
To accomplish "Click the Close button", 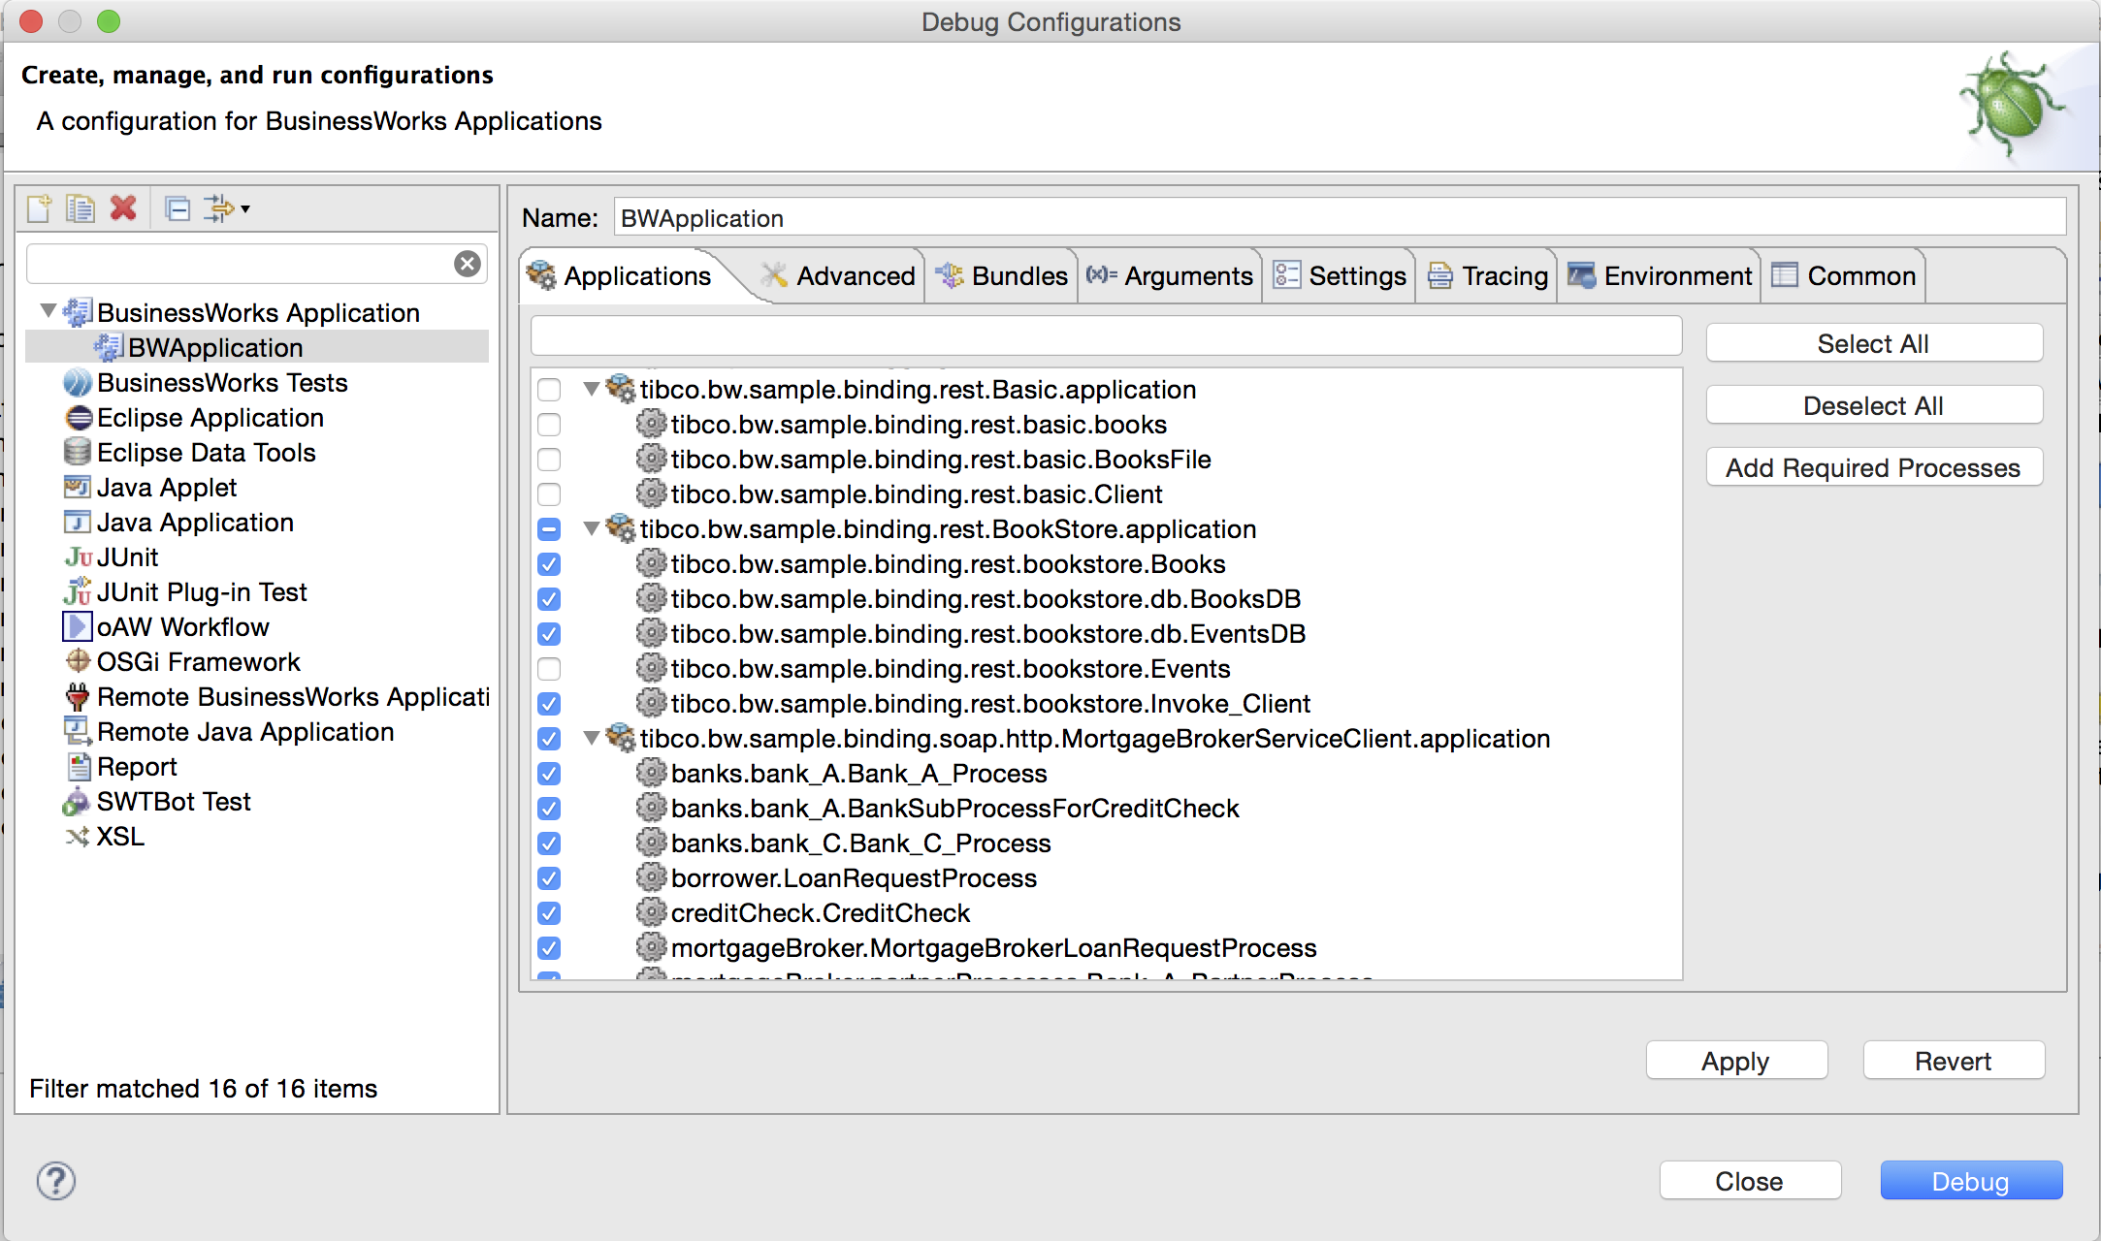I will click(1750, 1181).
